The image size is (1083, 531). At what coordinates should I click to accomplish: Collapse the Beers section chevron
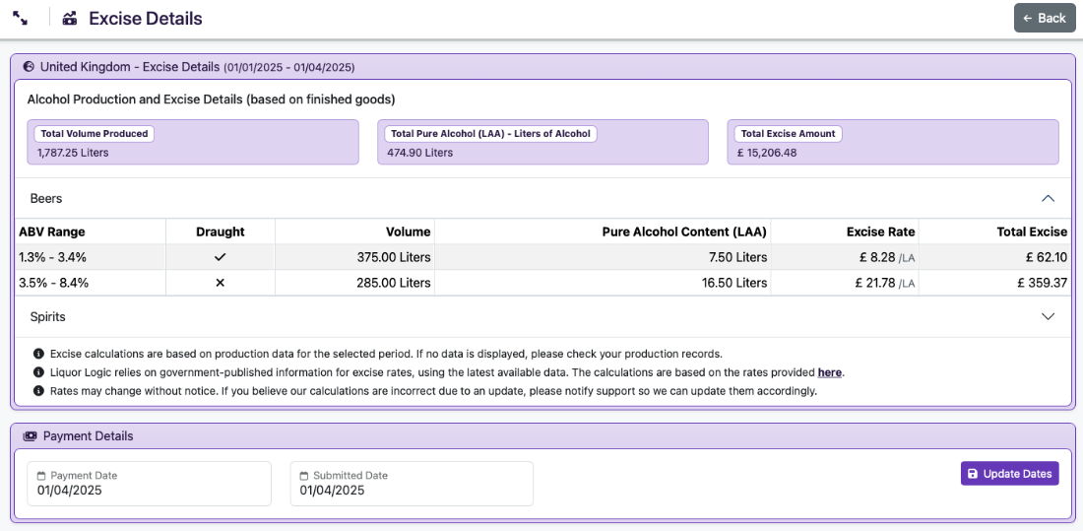1048,199
